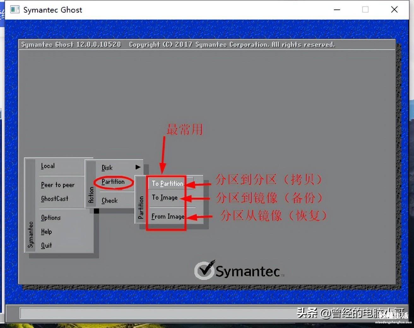
Task: Click the Symantec Ghost window title icon
Action: (x=15, y=9)
